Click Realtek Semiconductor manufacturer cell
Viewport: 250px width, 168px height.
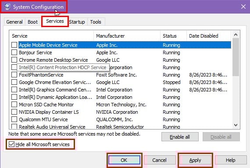tap(120, 127)
